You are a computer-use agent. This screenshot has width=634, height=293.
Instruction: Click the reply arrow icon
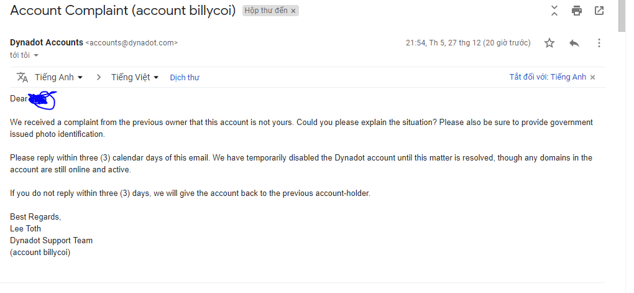pyautogui.click(x=574, y=43)
